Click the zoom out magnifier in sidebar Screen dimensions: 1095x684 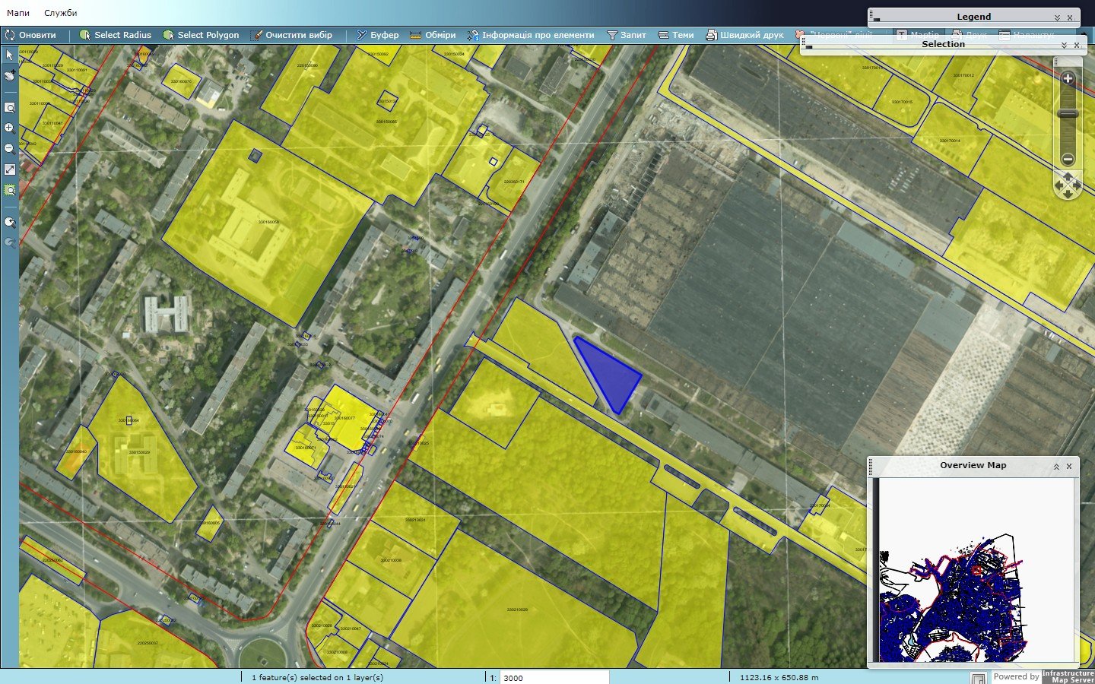tap(9, 149)
